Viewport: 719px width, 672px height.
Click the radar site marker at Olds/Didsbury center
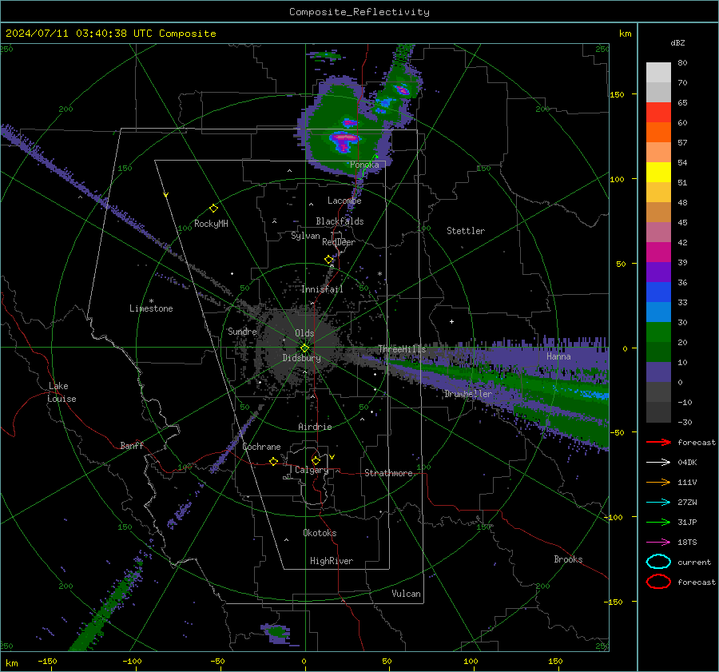coord(305,348)
